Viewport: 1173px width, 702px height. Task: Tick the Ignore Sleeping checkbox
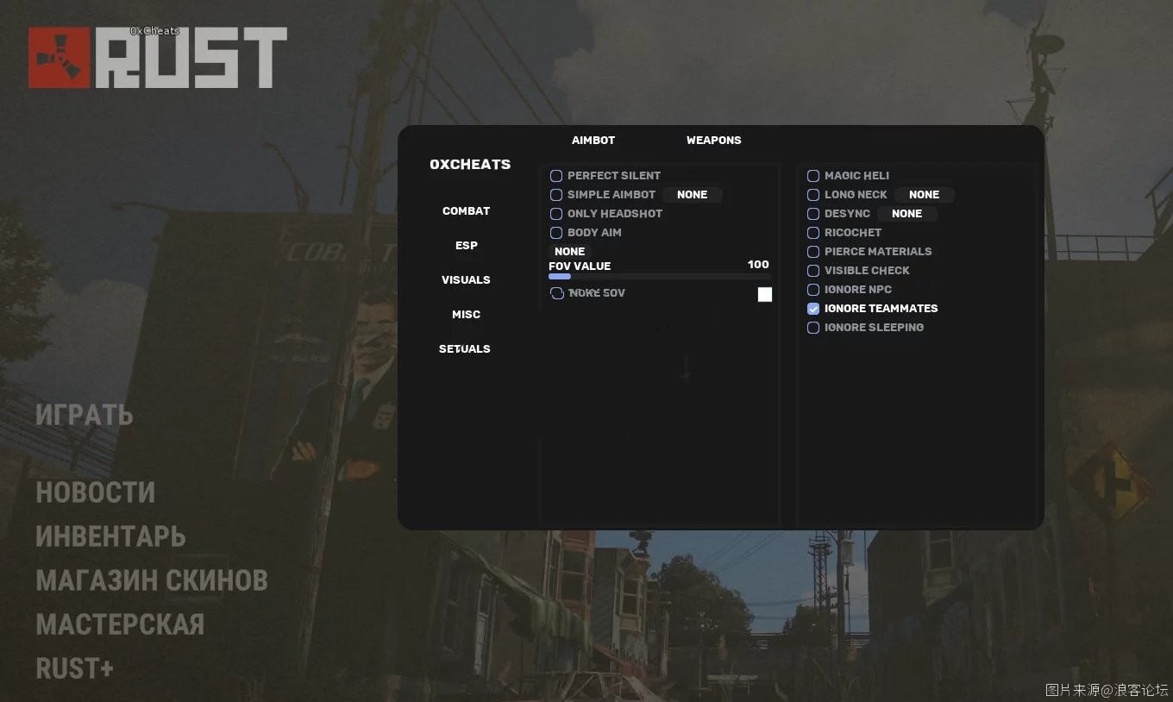coord(813,328)
